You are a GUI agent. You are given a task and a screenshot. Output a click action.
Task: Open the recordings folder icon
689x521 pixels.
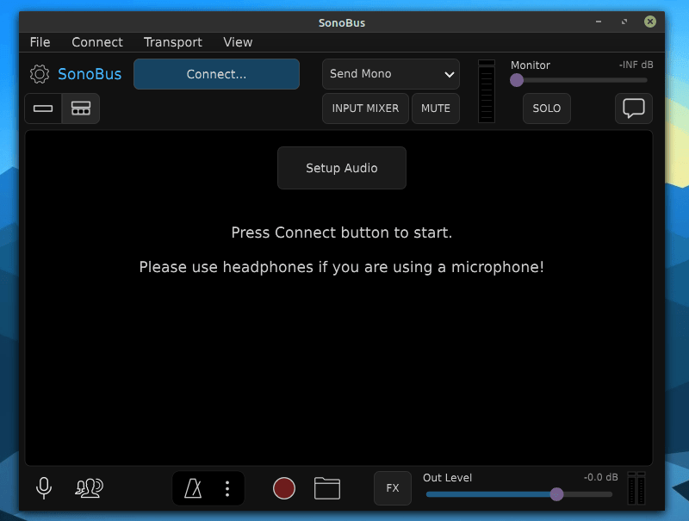[327, 488]
